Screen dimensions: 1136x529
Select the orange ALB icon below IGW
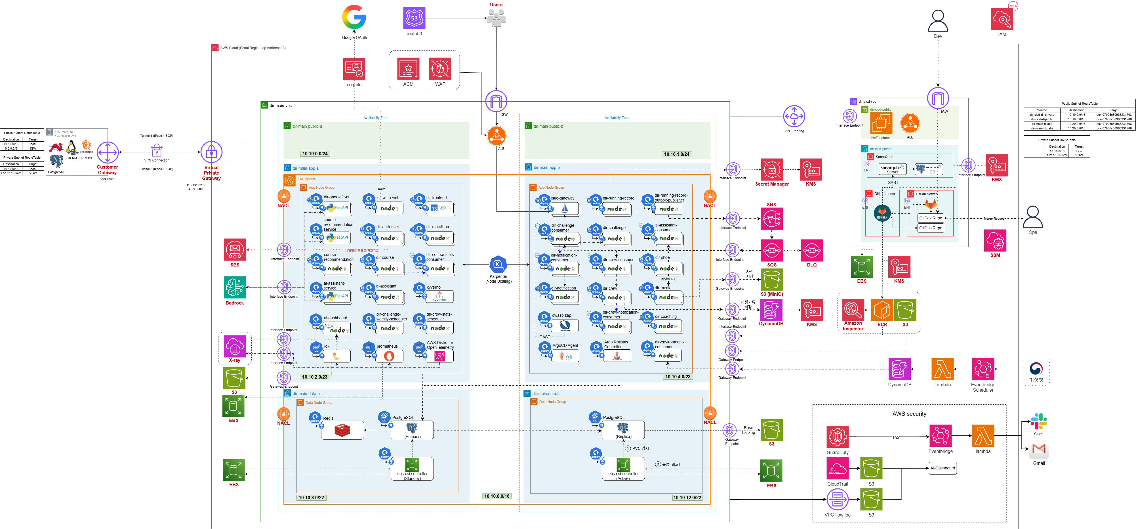coord(497,136)
